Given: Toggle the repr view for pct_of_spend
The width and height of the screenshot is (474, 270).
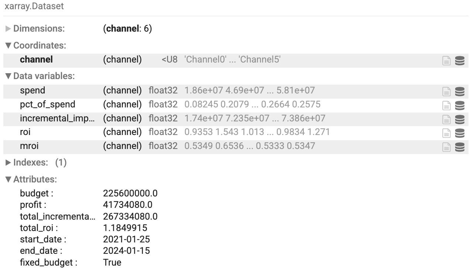Looking at the screenshot, I should pyautogui.click(x=460, y=104).
